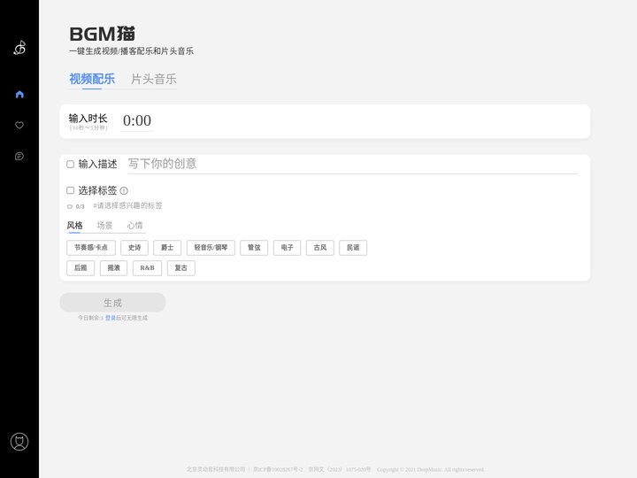Choose the R&B tag
Image resolution: width=637 pixels, height=478 pixels.
coord(148,268)
